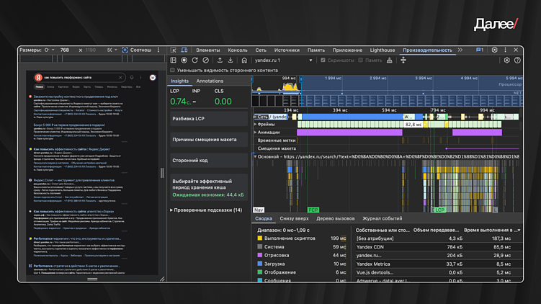Screen dimensions: 541x304
Task: Open the Дерево вызовов tab
Action: pyautogui.click(x=336, y=218)
